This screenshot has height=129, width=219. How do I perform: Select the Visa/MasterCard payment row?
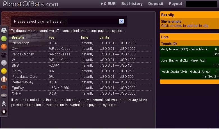tap(81, 77)
